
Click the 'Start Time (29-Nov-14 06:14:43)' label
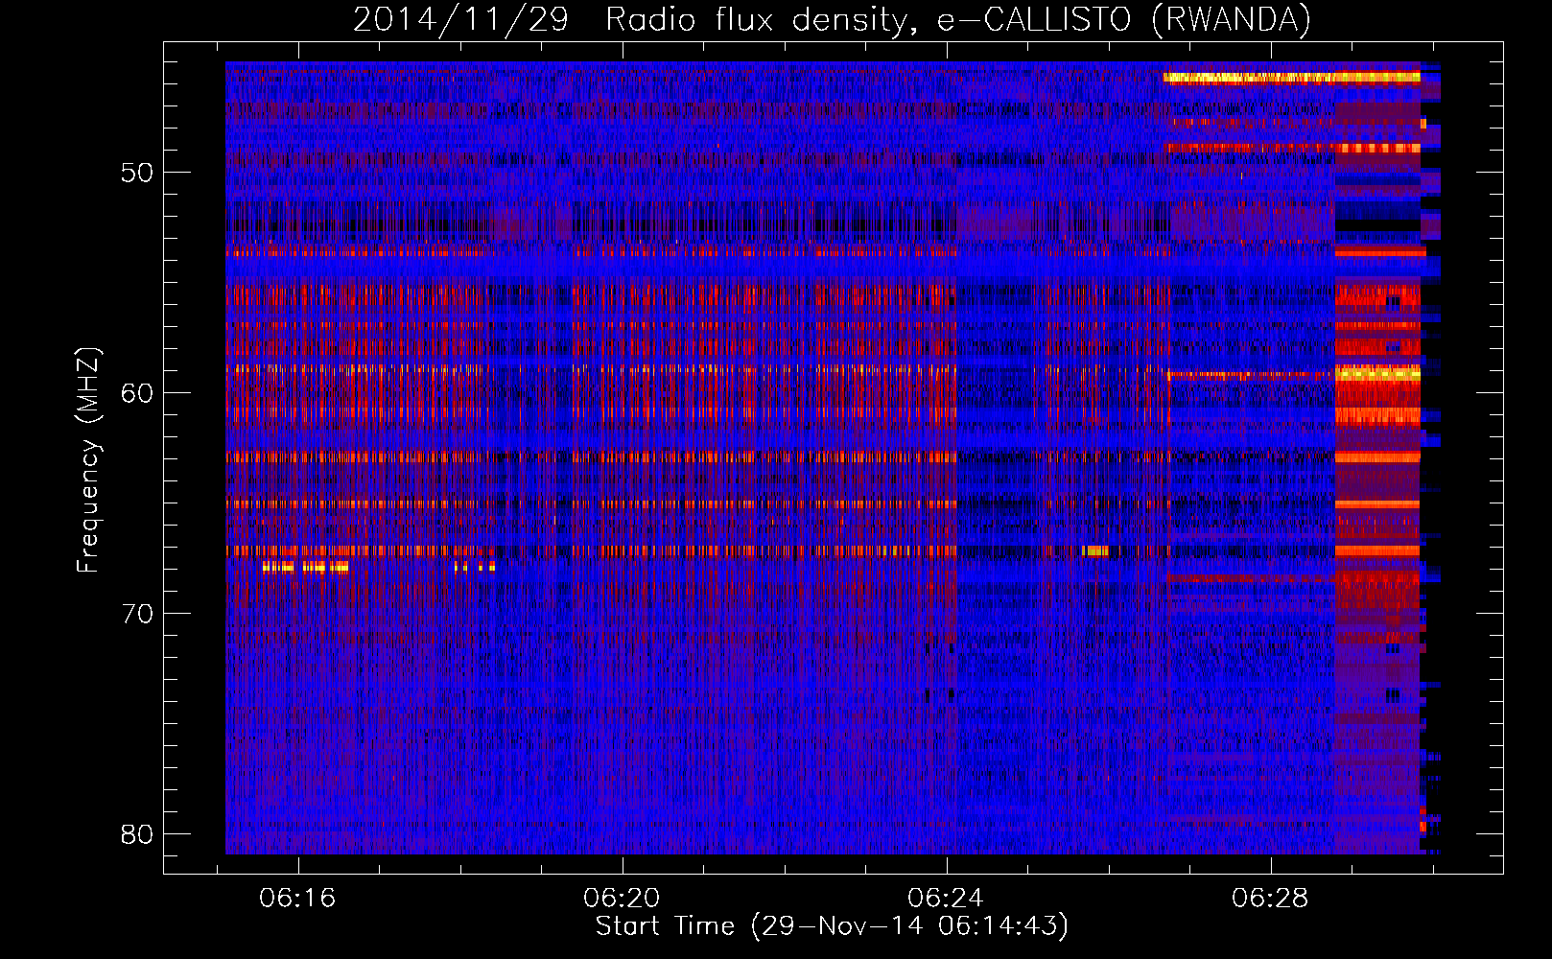click(832, 926)
